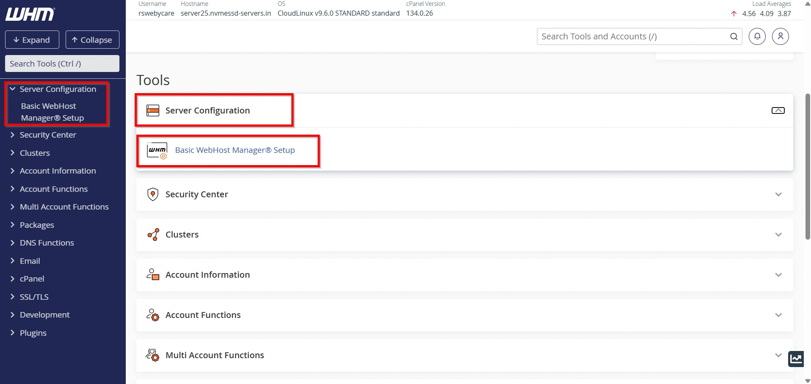Screen dimensions: 811x384
Task: Click the Multi Account Functions icon
Action: tap(153, 355)
